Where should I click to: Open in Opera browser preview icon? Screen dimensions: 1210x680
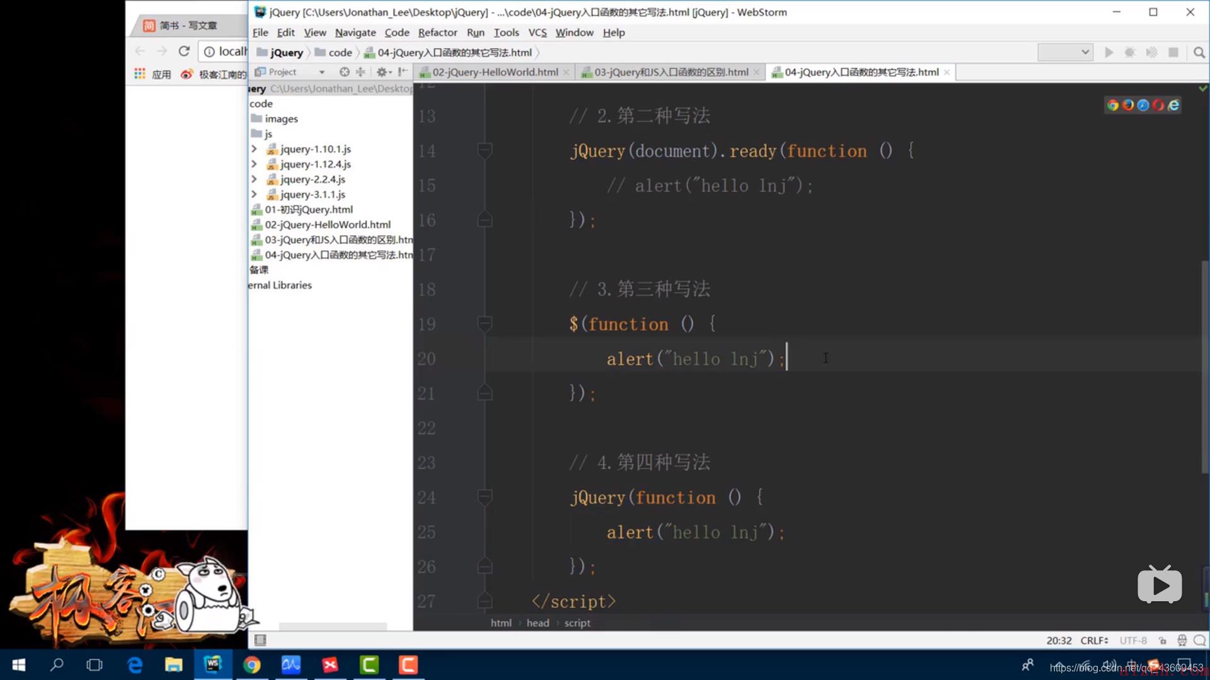[x=1158, y=105]
